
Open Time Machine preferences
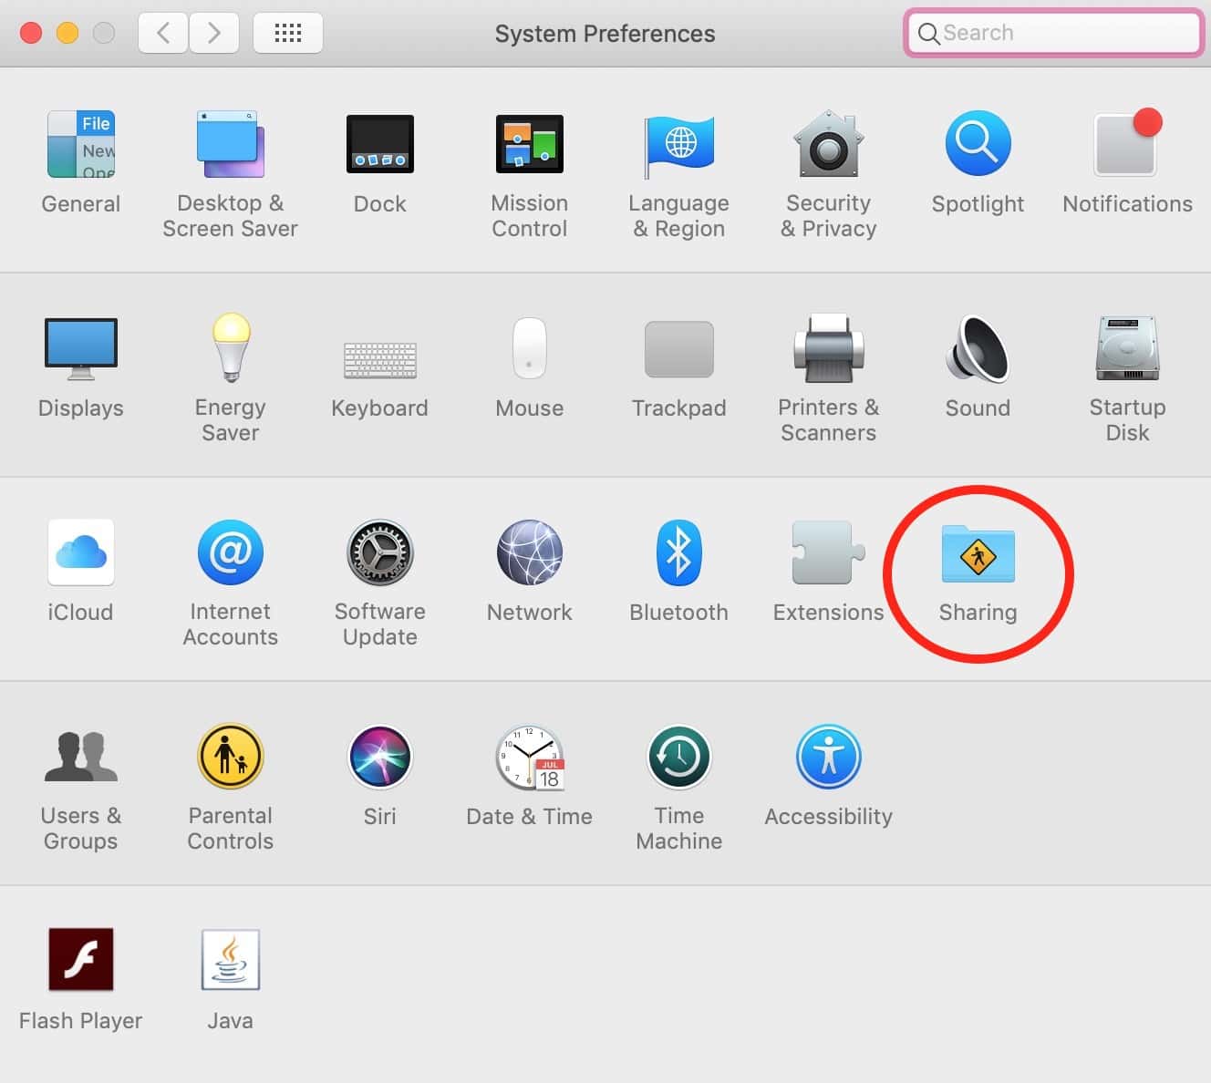(x=678, y=758)
